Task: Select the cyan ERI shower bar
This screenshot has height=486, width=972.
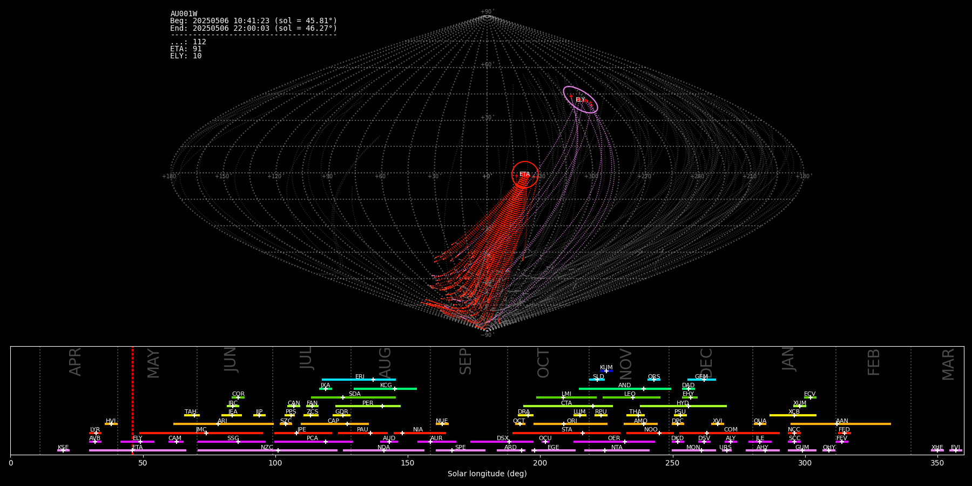Action: point(359,380)
